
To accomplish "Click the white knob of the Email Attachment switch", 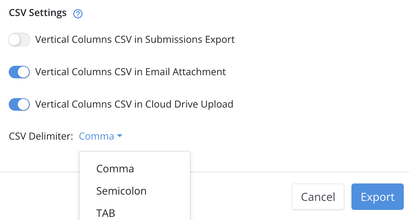I will pos(24,72).
